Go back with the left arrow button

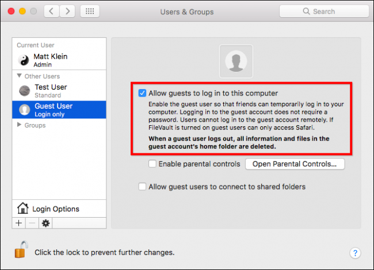52,11
